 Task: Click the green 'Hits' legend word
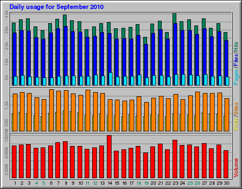[x=236, y=47]
